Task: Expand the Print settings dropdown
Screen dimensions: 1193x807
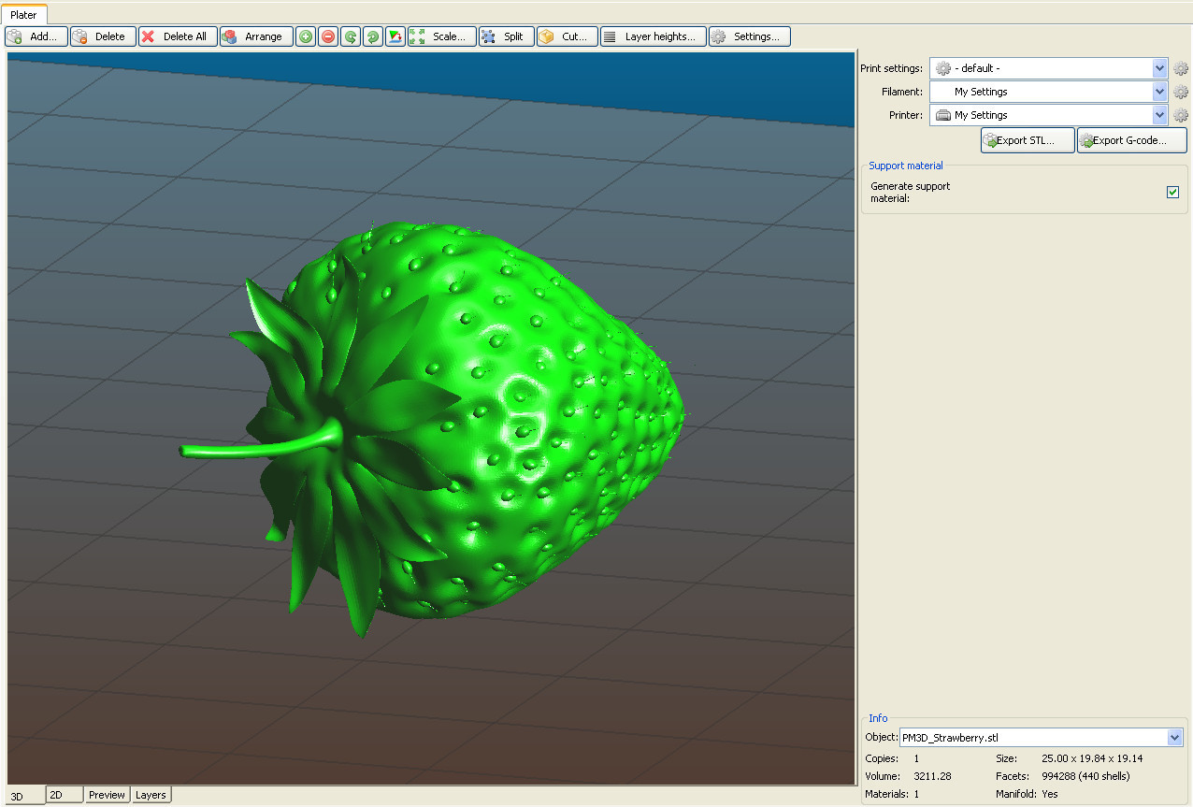Action: tap(1159, 68)
